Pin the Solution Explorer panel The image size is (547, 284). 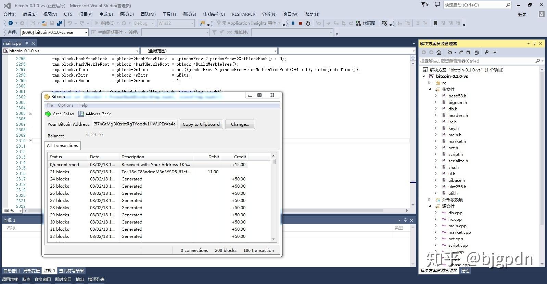534,43
